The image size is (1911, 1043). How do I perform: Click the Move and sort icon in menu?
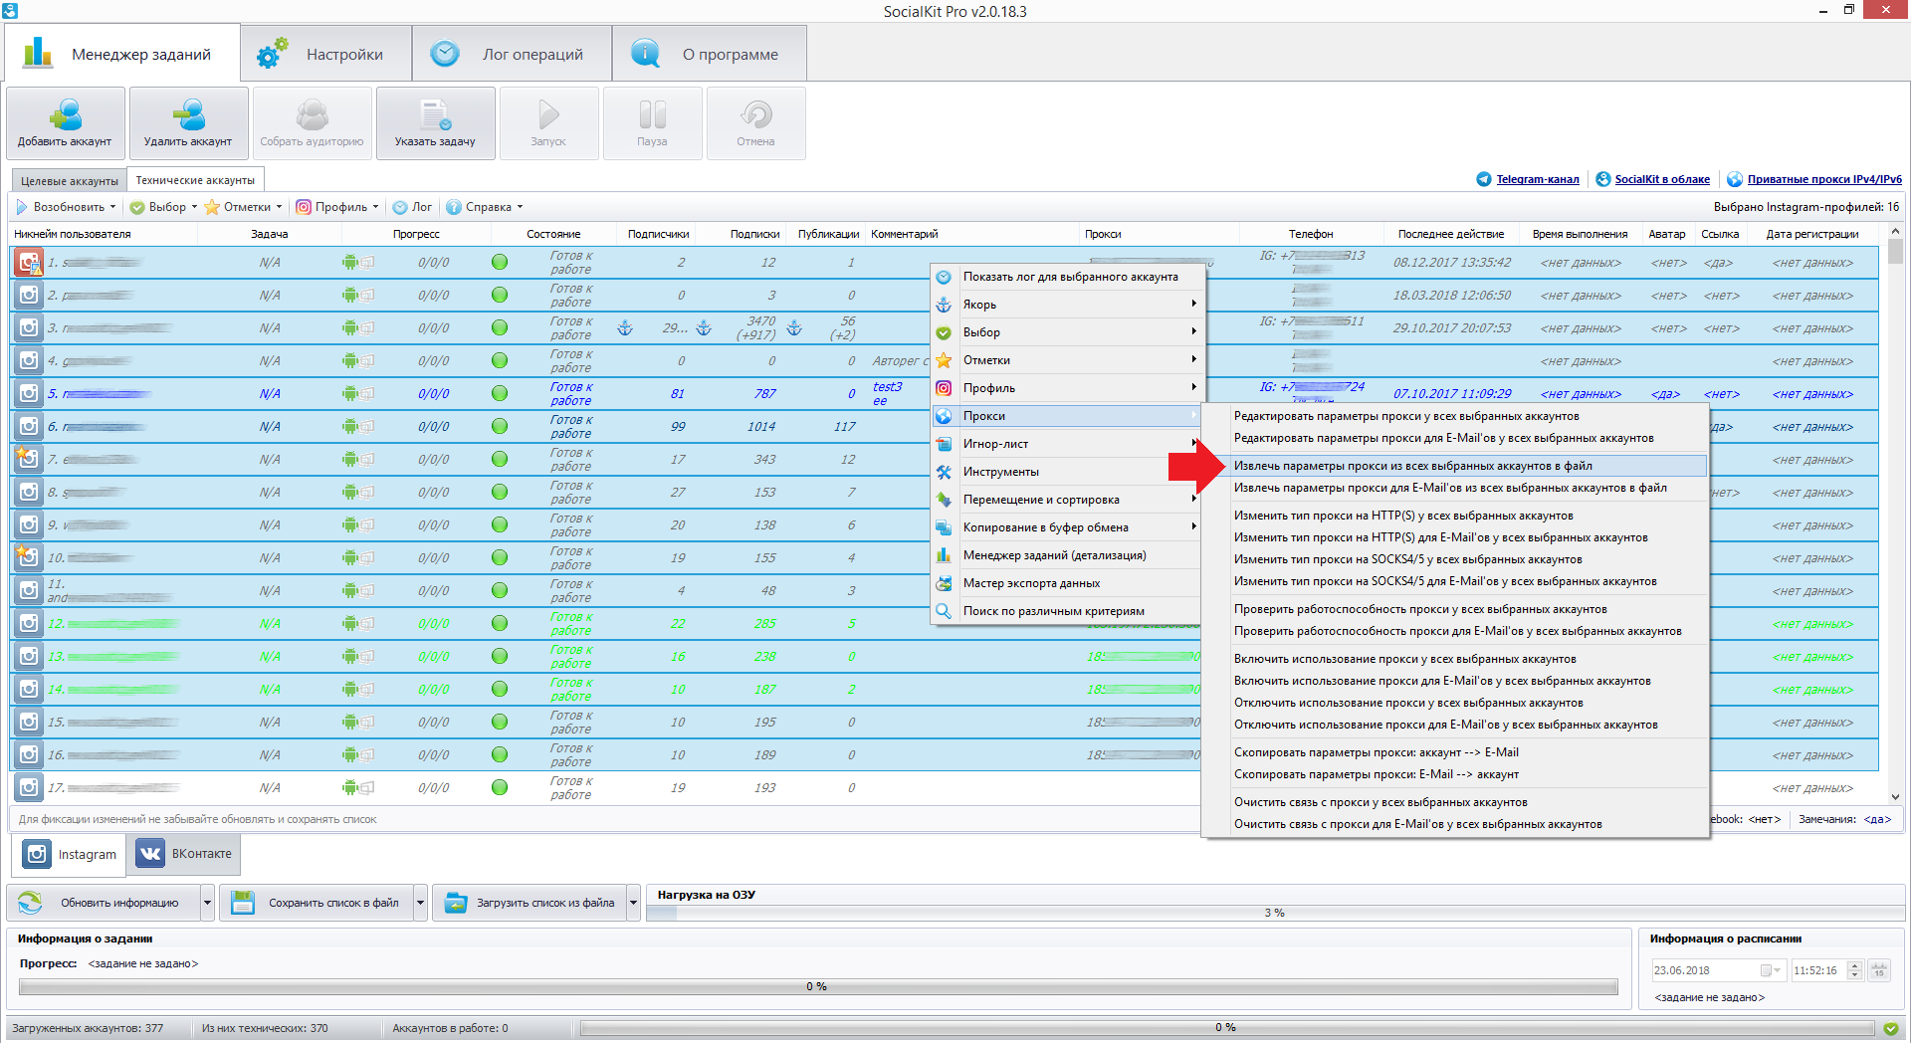click(x=944, y=500)
